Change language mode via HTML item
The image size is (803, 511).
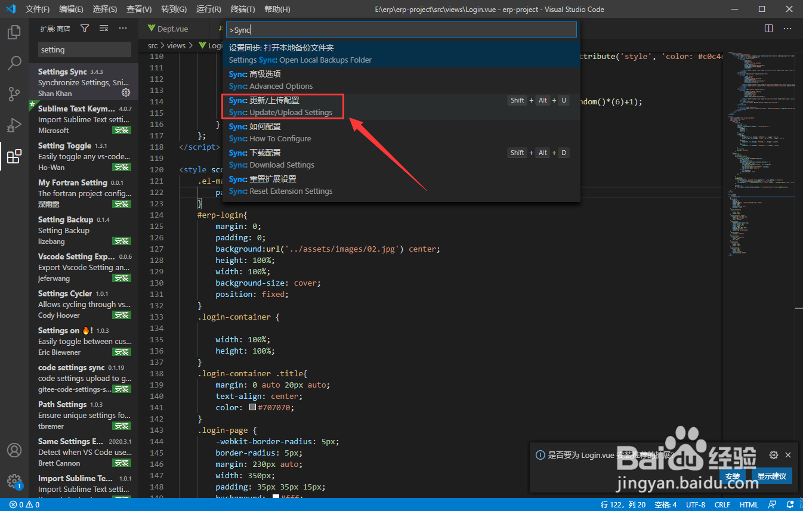coord(749,504)
